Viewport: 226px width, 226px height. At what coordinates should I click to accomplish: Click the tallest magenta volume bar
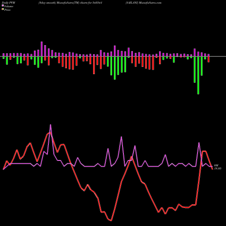coord(42,49)
